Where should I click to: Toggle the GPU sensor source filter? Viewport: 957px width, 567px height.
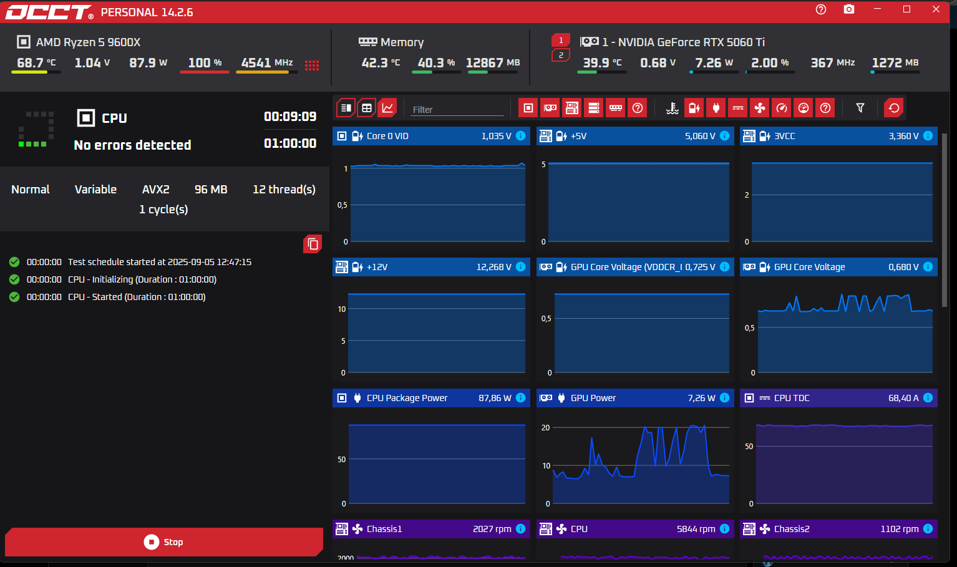pos(550,108)
